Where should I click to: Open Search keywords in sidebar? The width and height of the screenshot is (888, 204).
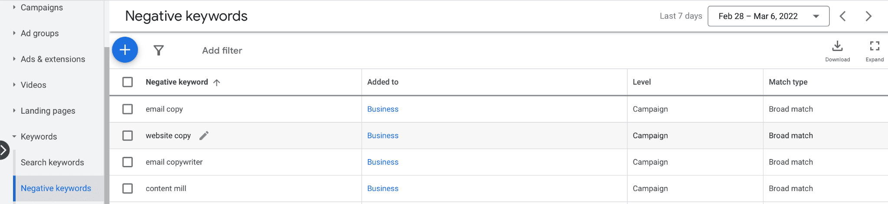point(52,163)
